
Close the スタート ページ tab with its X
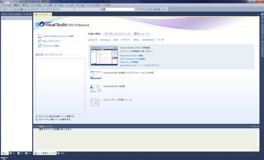pos(50,15)
